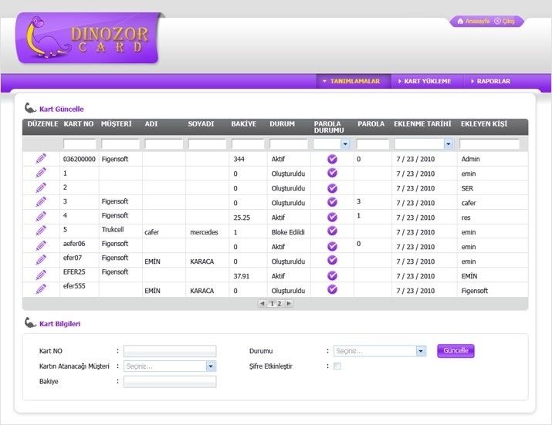Click password status checkmark for card 1
The height and width of the screenshot is (425, 552).
click(332, 173)
